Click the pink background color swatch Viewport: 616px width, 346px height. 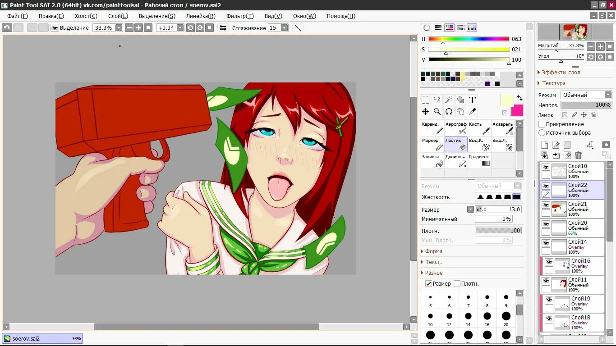(x=517, y=110)
